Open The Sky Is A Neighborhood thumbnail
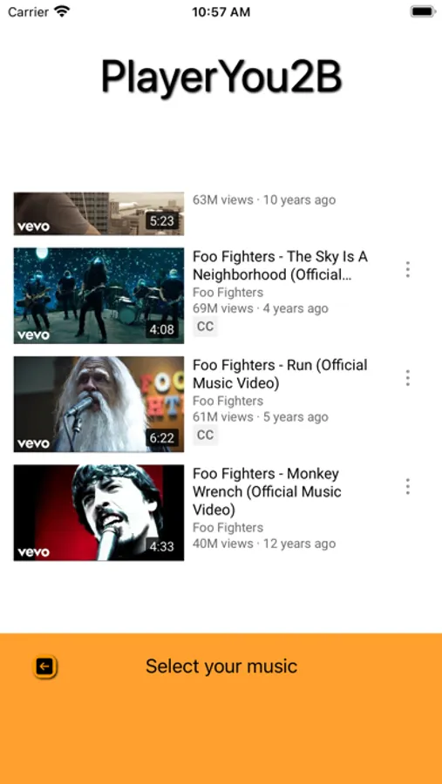This screenshot has width=442, height=784. tap(99, 295)
